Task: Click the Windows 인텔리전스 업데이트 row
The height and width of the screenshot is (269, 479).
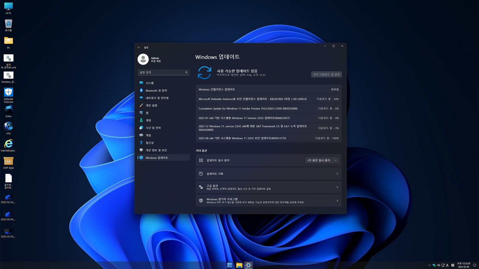Action: click(x=269, y=89)
